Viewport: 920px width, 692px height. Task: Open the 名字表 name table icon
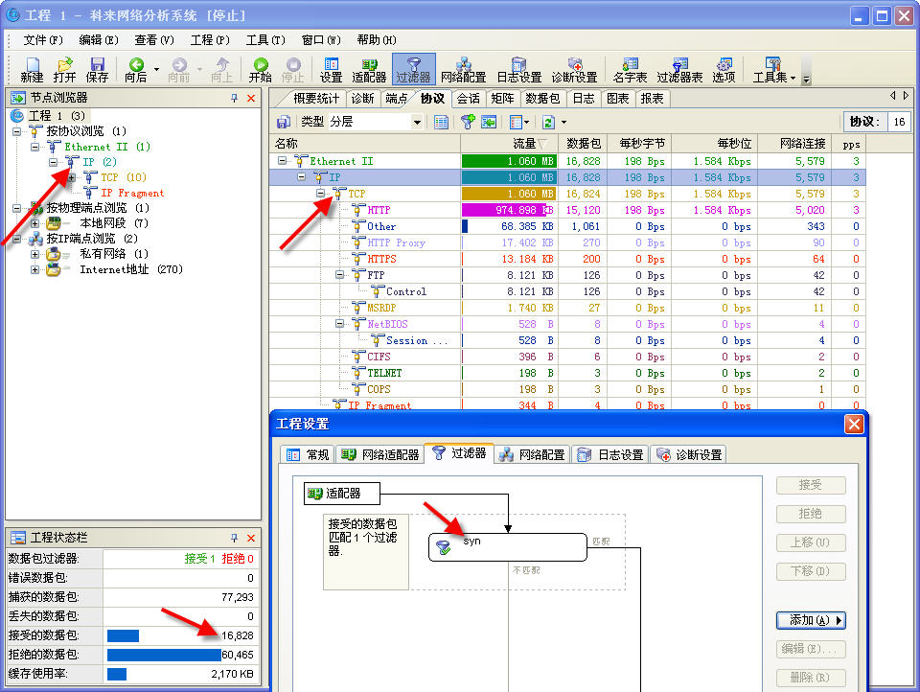click(x=630, y=69)
